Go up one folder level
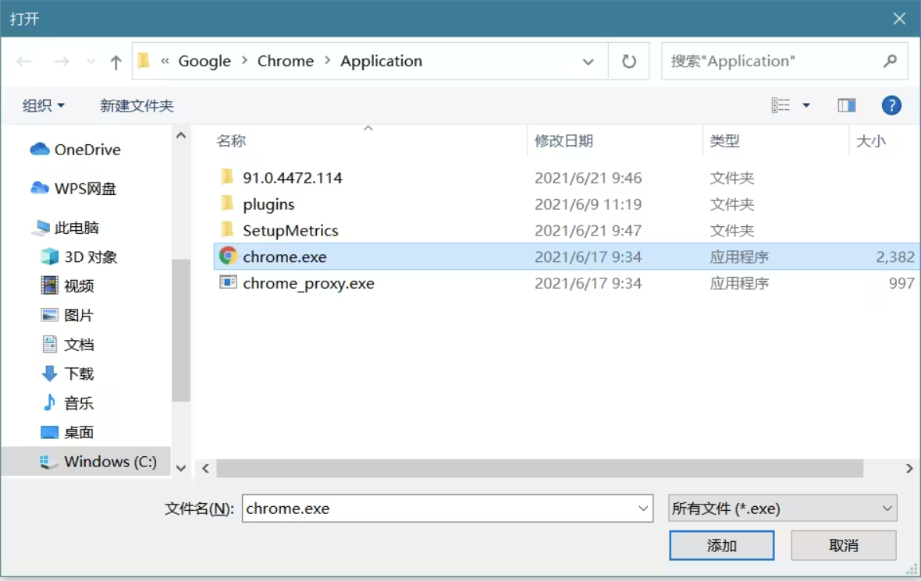The width and height of the screenshot is (921, 581). (x=116, y=62)
